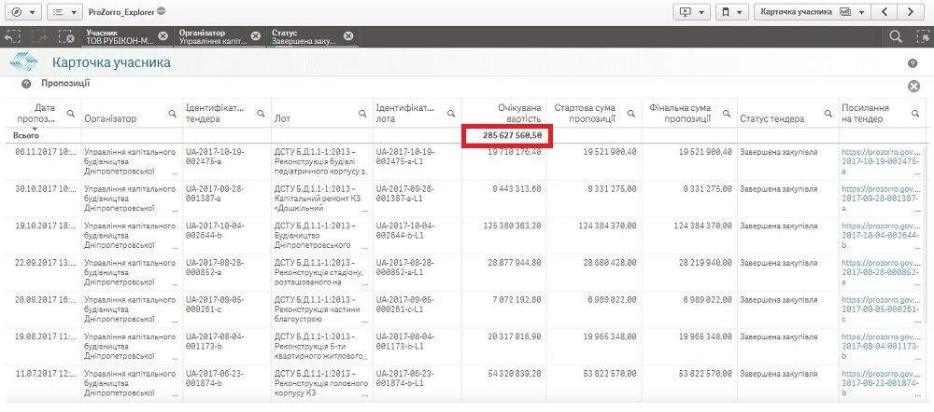Clear all selections

coord(65,36)
